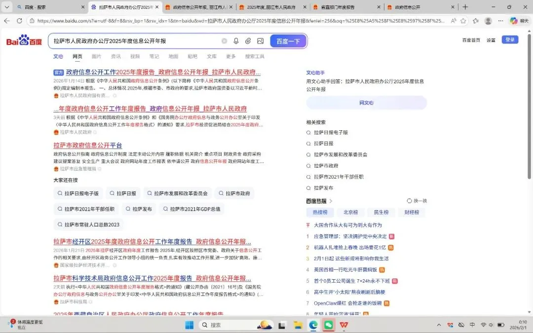
Task: Start voice search with the microphone icon
Action: coord(236,41)
